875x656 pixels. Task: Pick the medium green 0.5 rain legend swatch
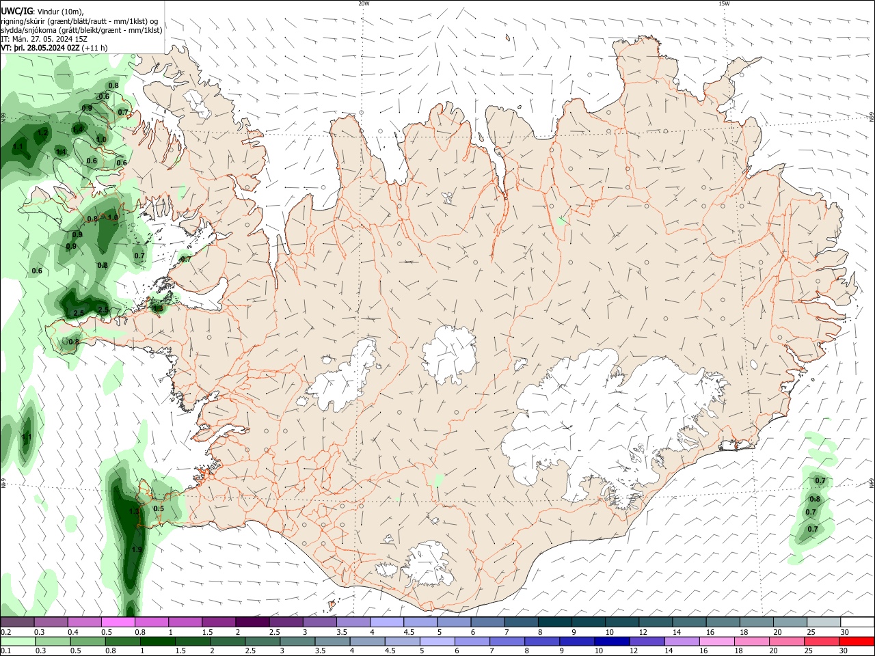click(87, 641)
